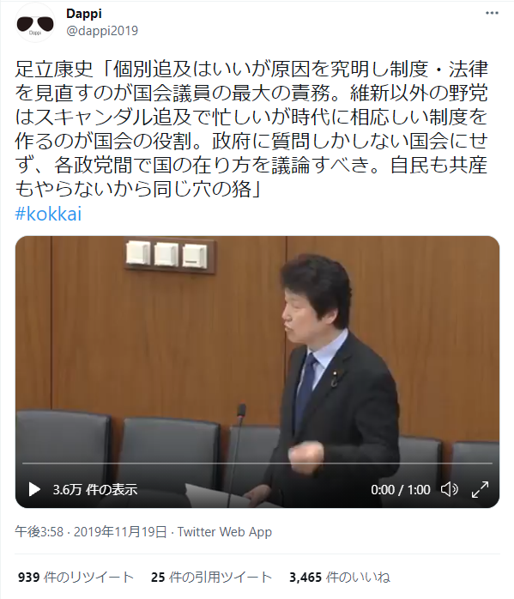Follow the #kokkai hashtag
The width and height of the screenshot is (514, 599).
point(48,214)
